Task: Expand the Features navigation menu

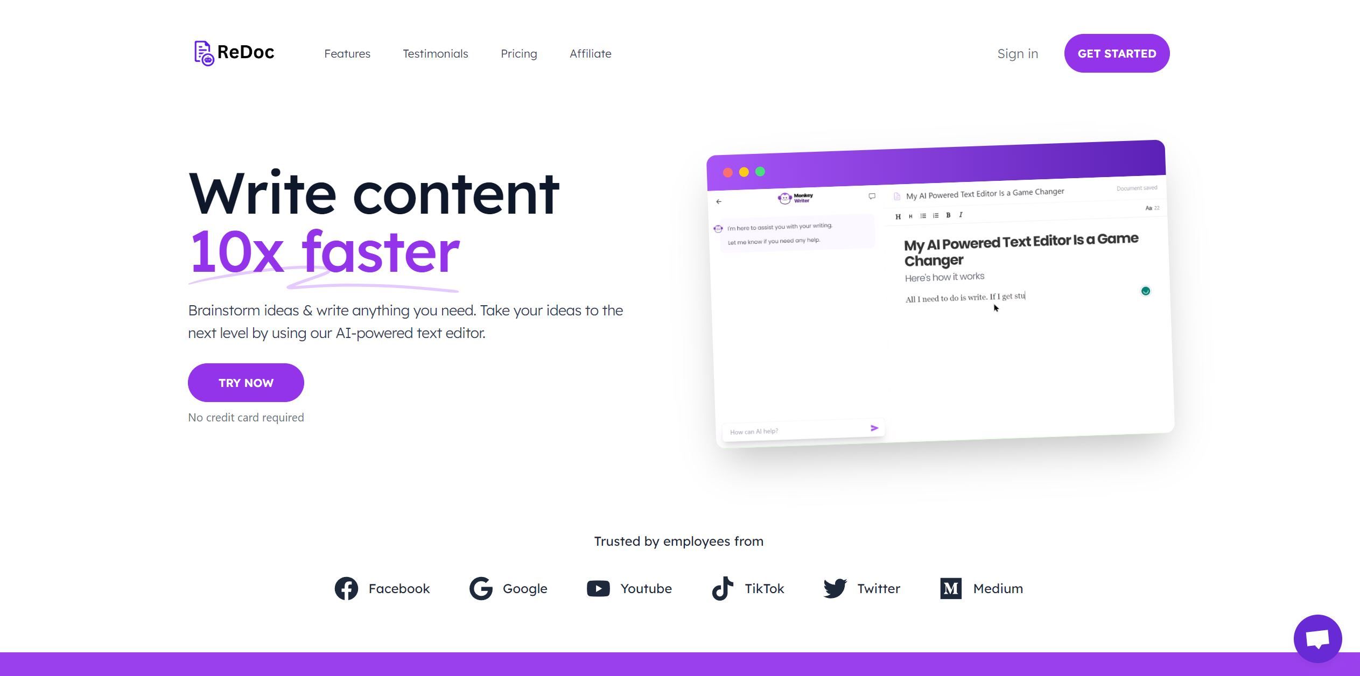Action: coord(347,53)
